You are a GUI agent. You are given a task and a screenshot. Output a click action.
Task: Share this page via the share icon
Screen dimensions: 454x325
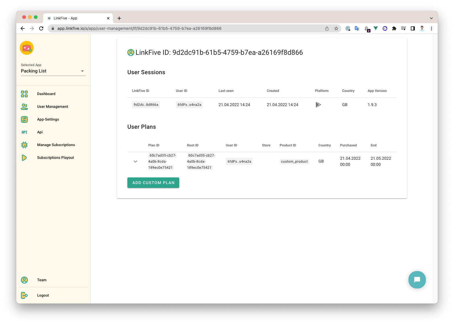pyautogui.click(x=327, y=28)
